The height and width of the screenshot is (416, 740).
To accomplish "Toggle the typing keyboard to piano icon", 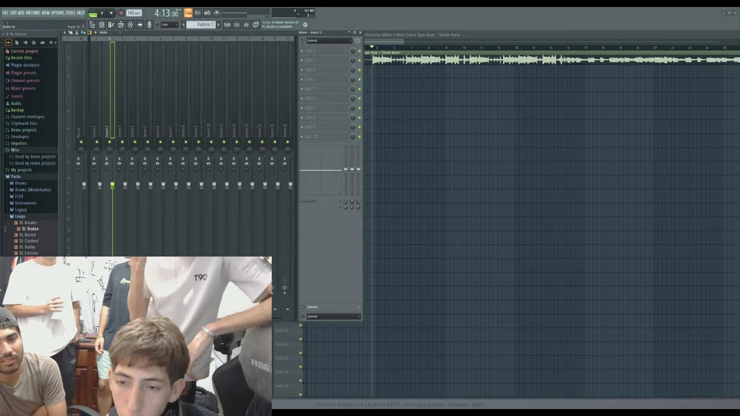I will (x=188, y=13).
